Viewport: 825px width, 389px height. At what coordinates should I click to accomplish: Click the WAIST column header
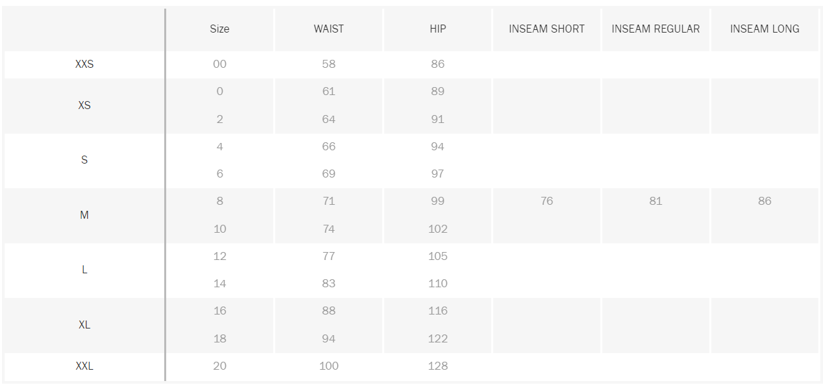[328, 29]
